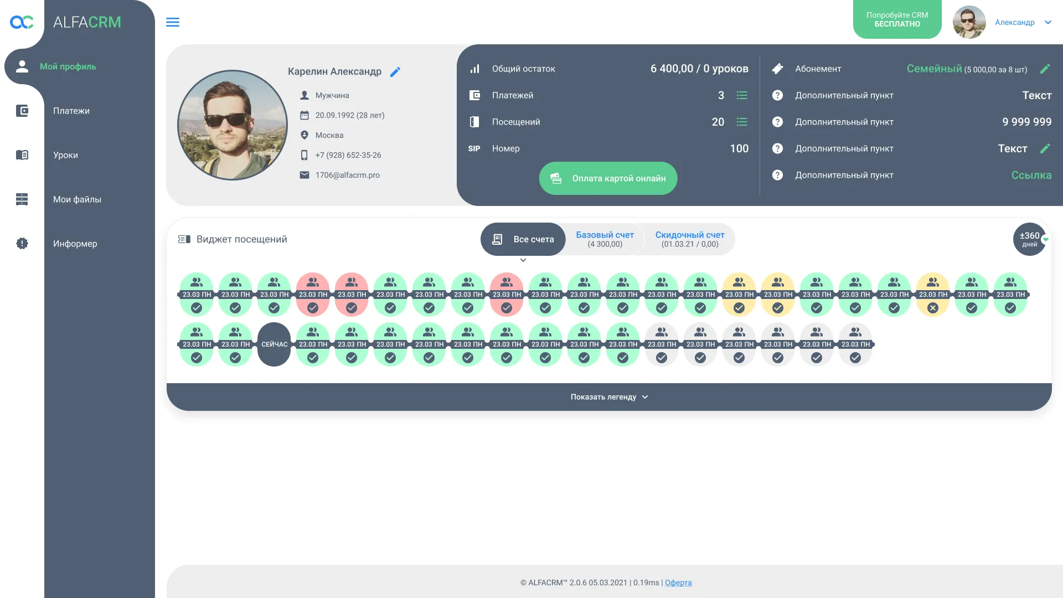The image size is (1063, 598).
Task: Click the Общий остаток bar chart icon
Action: click(x=474, y=69)
